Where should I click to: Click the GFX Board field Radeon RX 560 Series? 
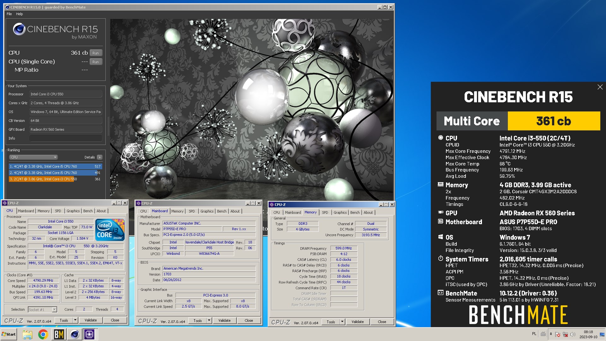[x=66, y=129]
